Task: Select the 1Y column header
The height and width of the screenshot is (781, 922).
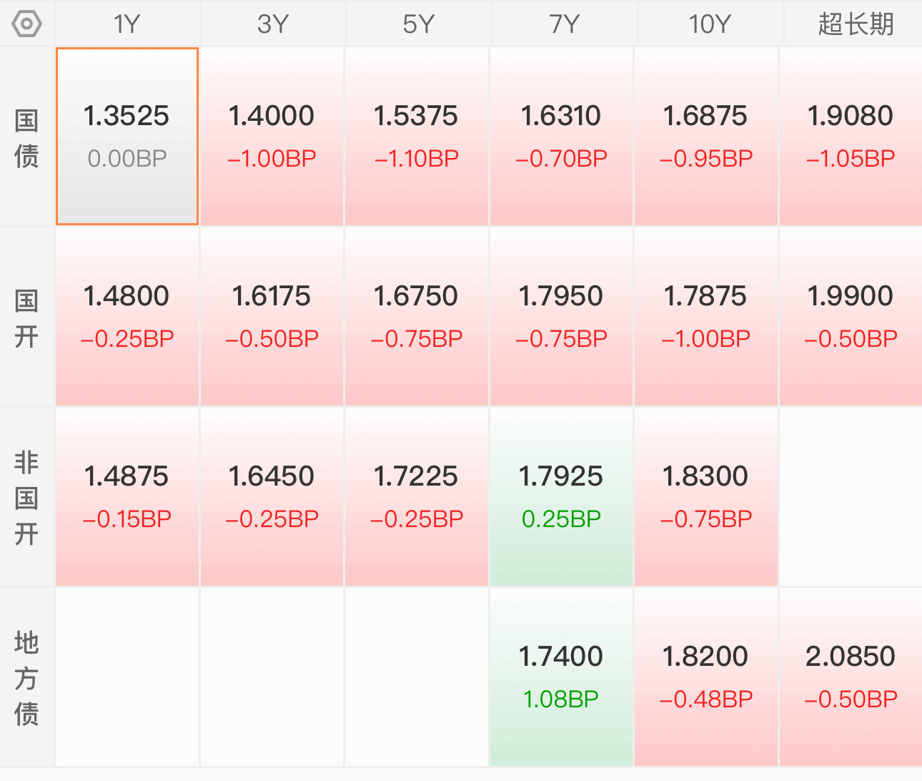Action: click(x=127, y=24)
